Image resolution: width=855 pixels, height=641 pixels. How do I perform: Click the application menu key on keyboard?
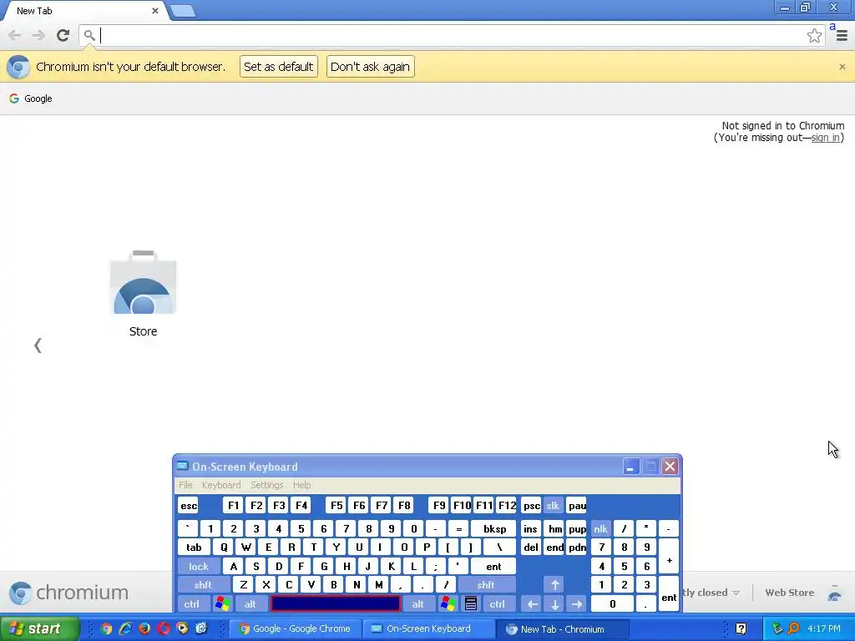pos(471,603)
